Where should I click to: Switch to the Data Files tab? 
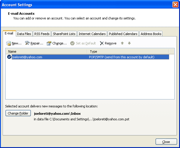point(24,34)
